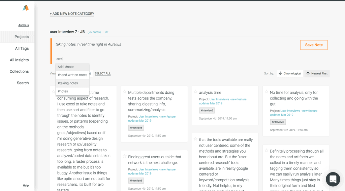This screenshot has width=345, height=191.
Task: Star the 'tools available are really' note
Action: 195,139
